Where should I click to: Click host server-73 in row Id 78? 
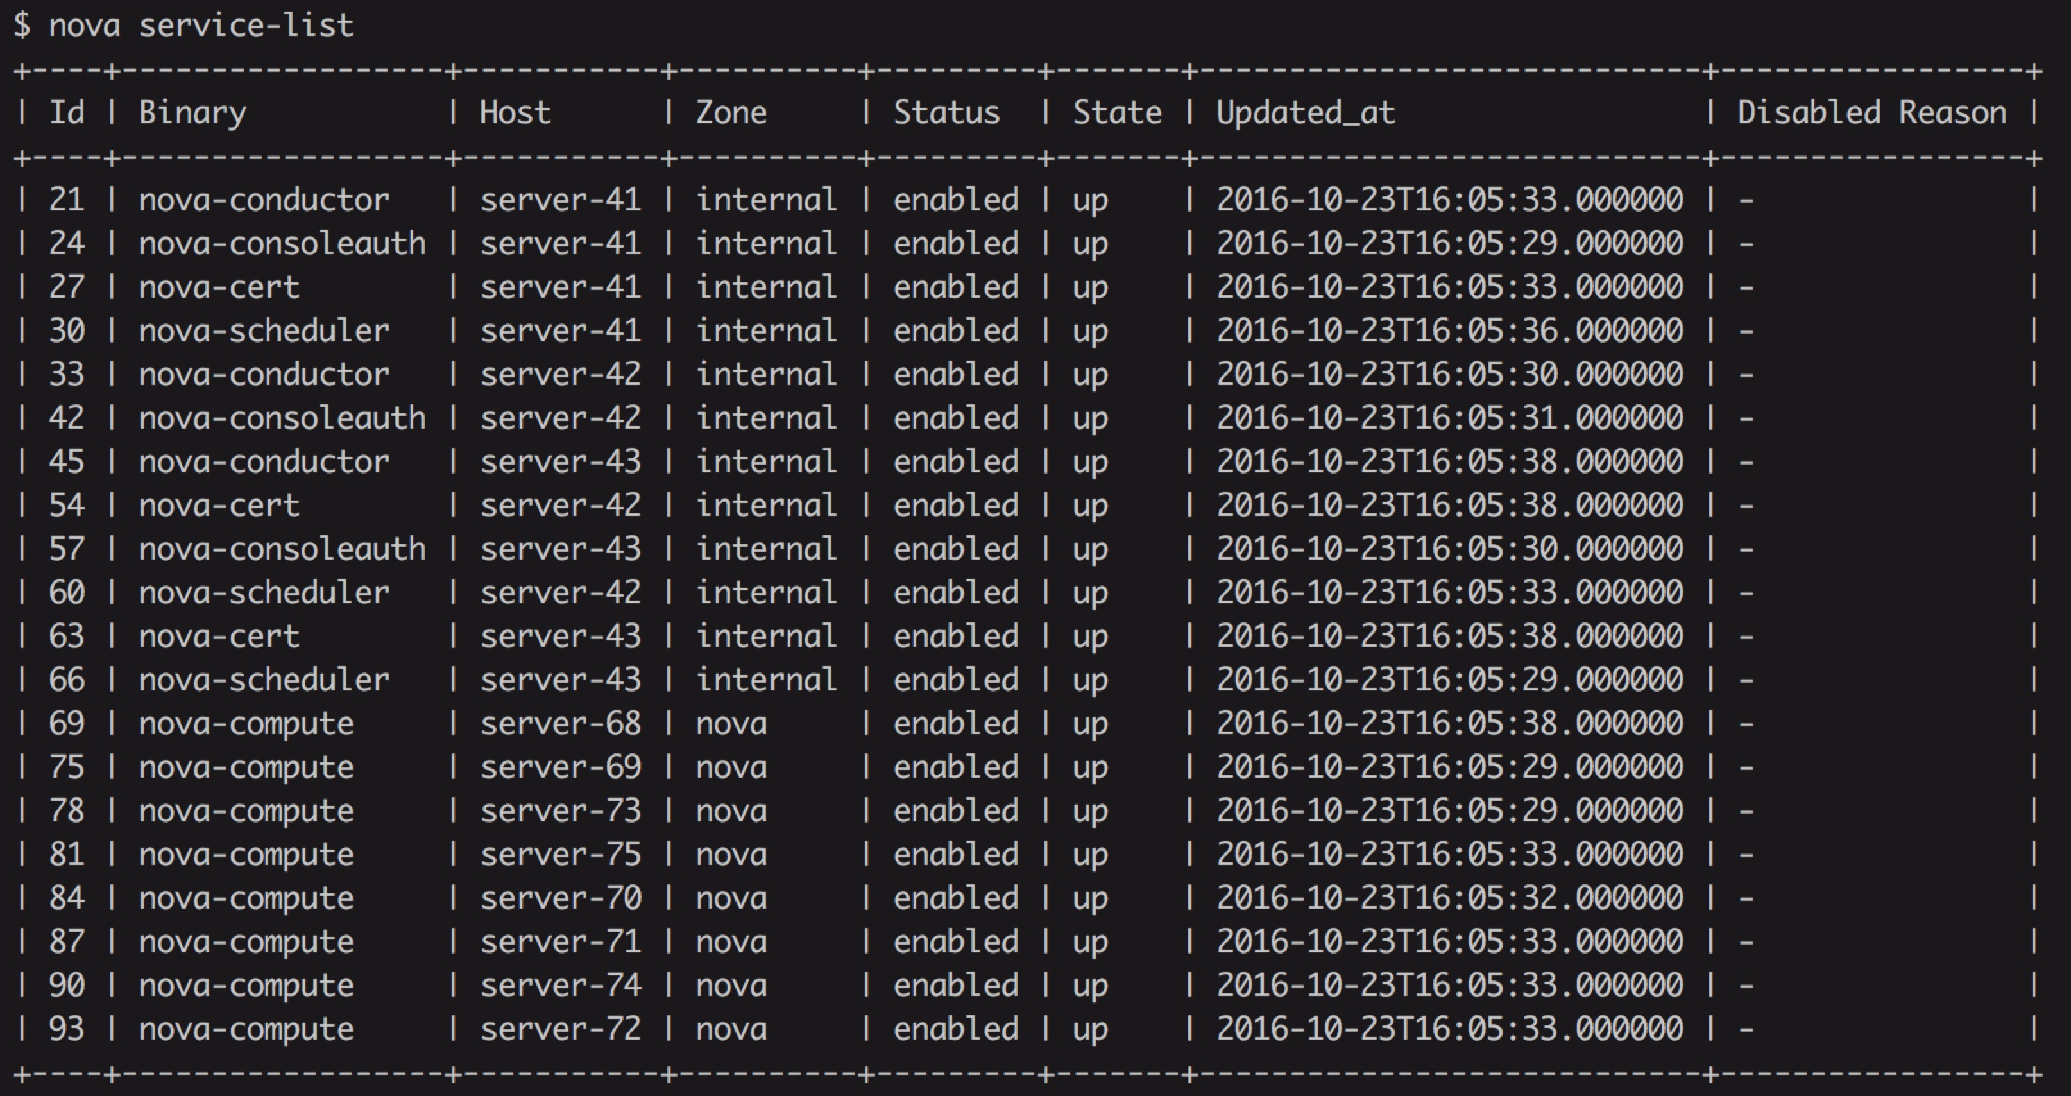(x=560, y=811)
